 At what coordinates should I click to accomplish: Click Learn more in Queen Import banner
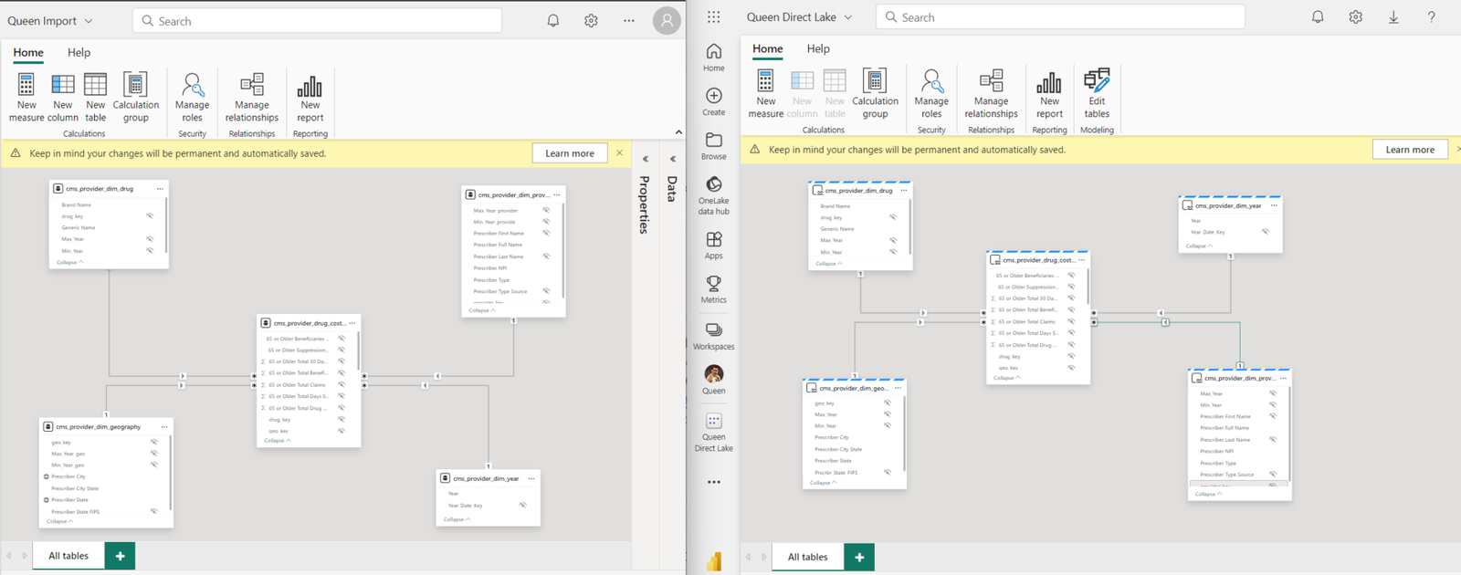(569, 153)
